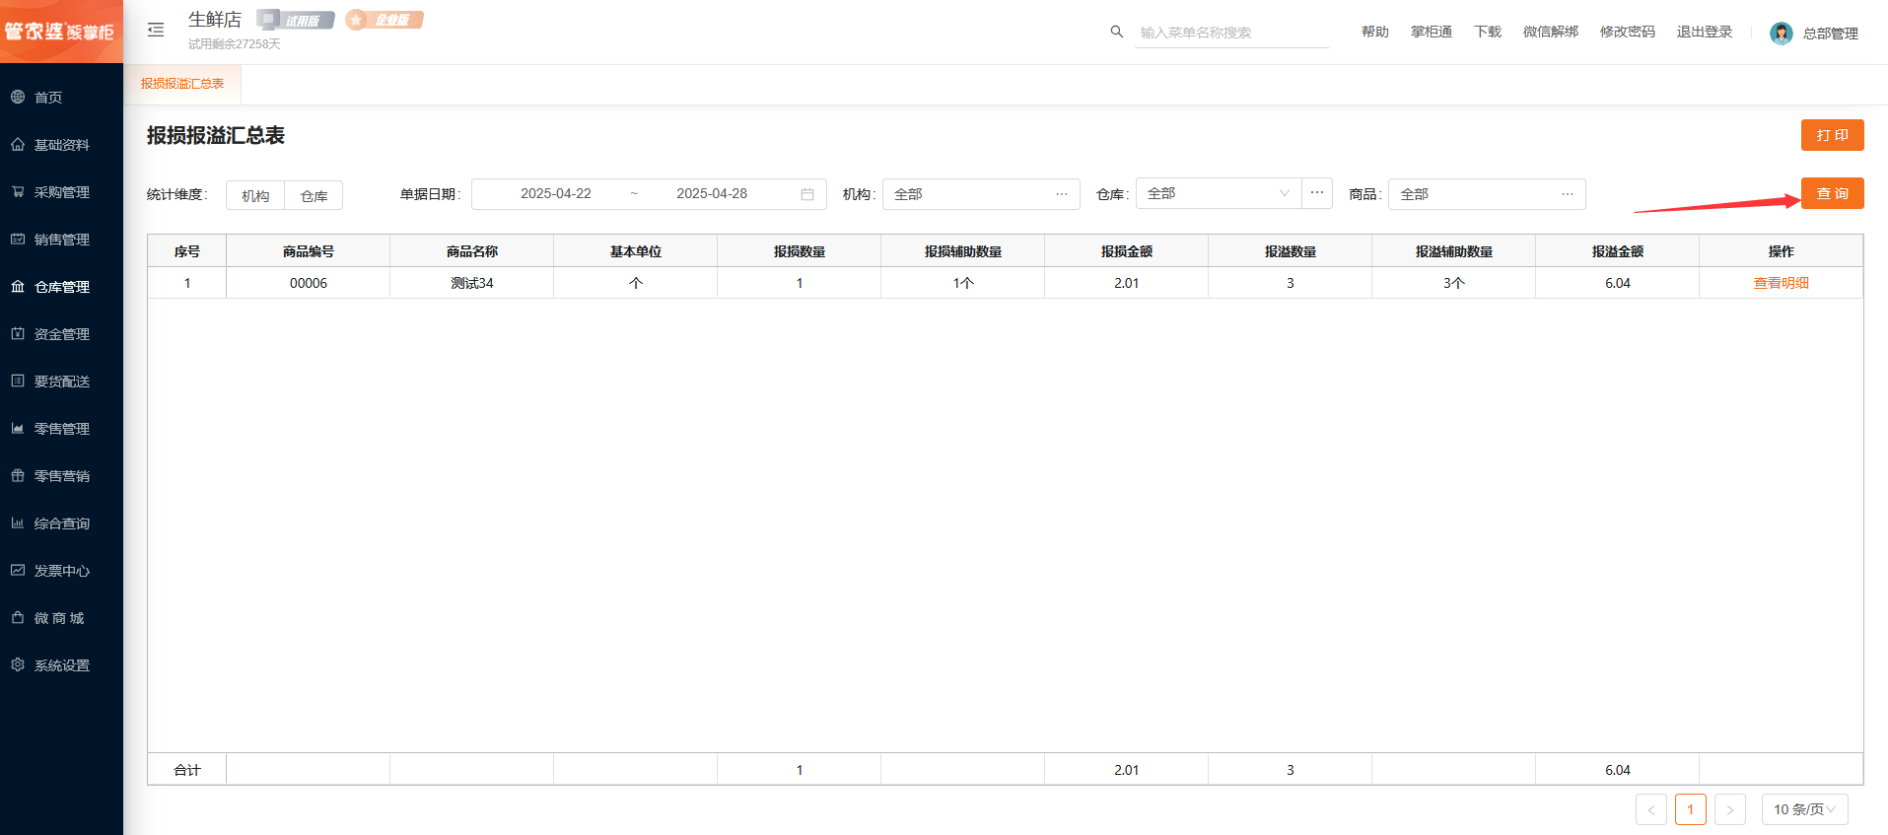Switch statistics dimension to 仓库
1888x835 pixels.
pyautogui.click(x=314, y=195)
